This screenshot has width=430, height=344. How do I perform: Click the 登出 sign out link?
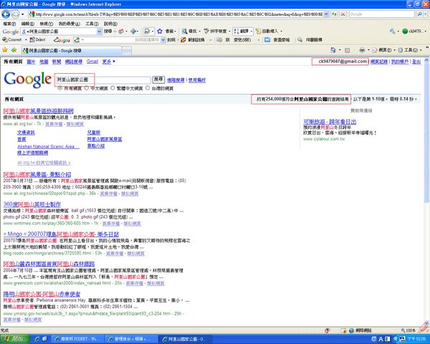tap(416, 62)
